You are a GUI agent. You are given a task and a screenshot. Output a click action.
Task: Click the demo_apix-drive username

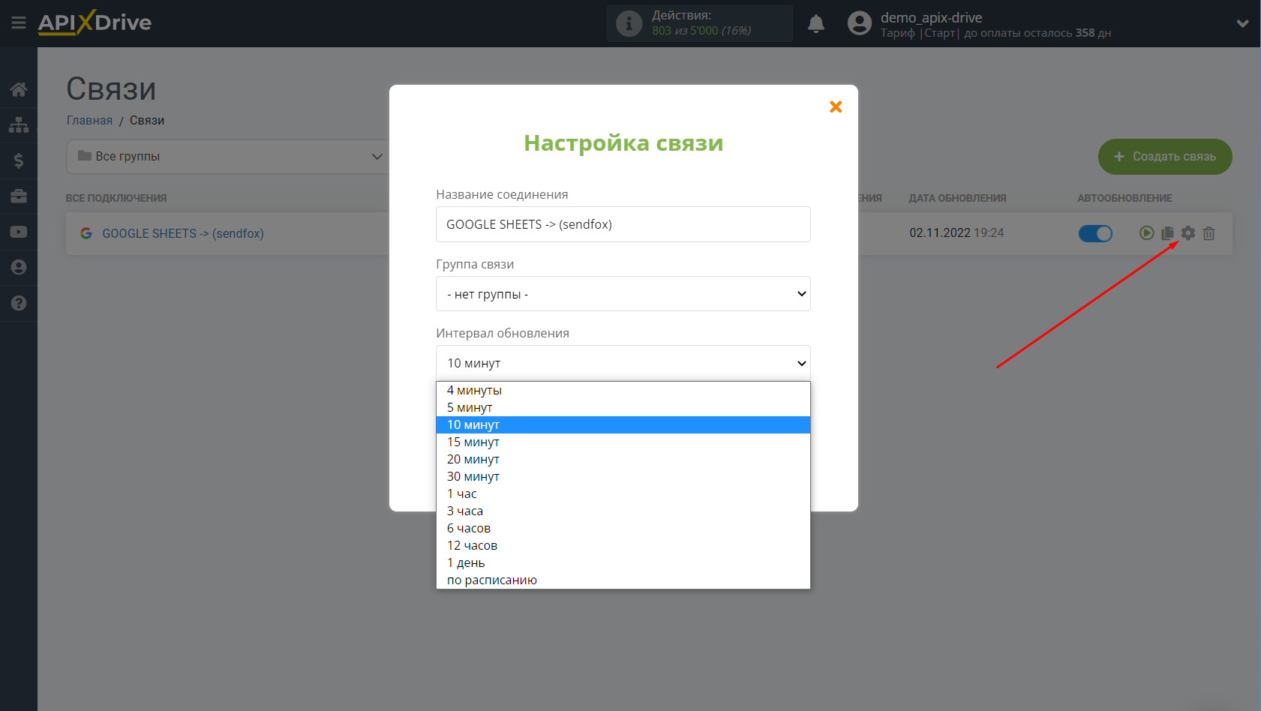pyautogui.click(x=931, y=17)
